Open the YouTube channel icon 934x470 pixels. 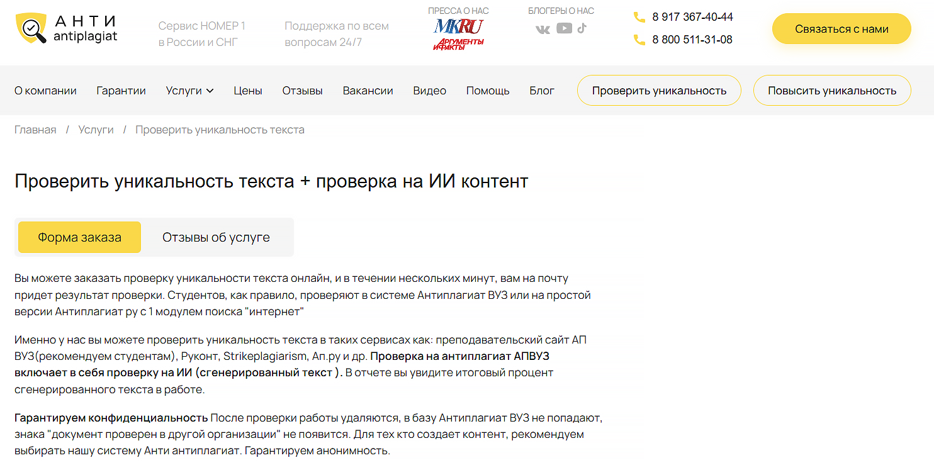(565, 28)
